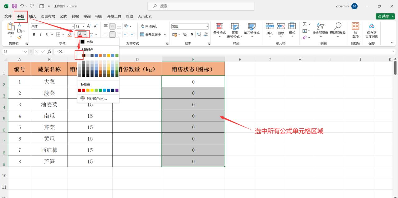Click 查找和选择 magnifier icon
The width and height of the screenshot is (398, 198).
(x=337, y=26)
